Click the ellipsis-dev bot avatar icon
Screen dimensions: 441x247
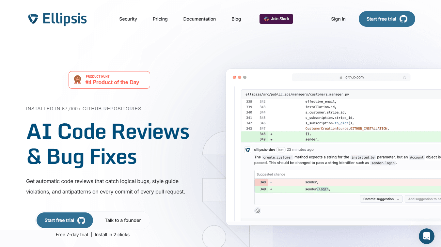[x=248, y=150]
